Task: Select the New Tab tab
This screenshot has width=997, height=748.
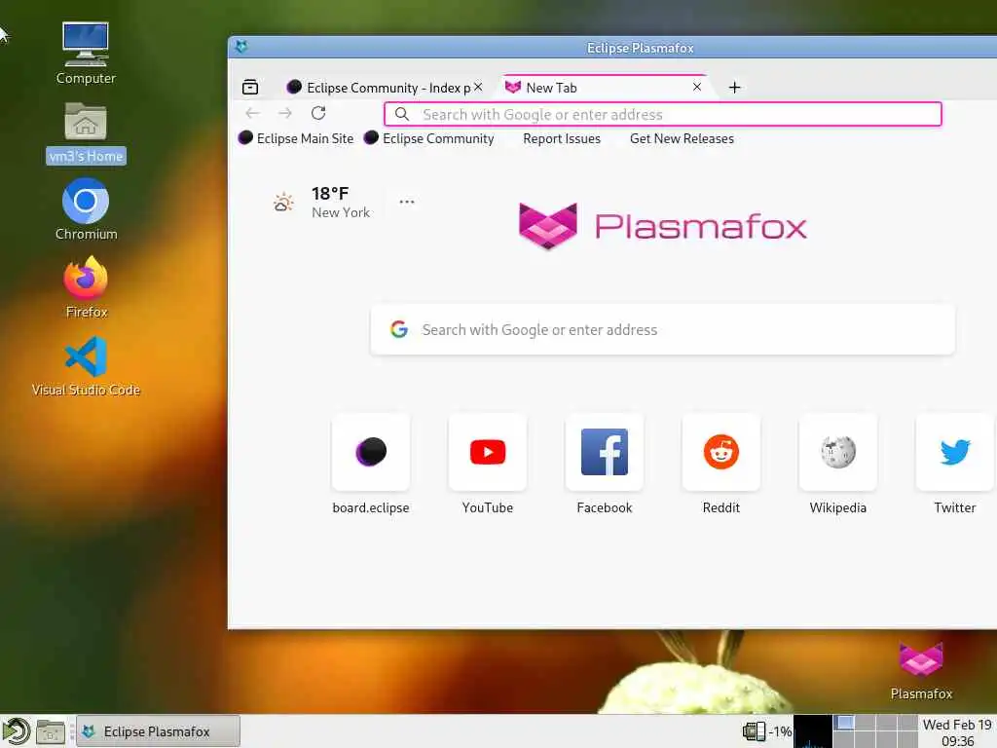Action: click(x=605, y=87)
